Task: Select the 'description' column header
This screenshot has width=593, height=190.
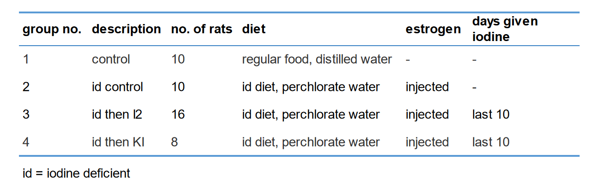Action: [126, 29]
